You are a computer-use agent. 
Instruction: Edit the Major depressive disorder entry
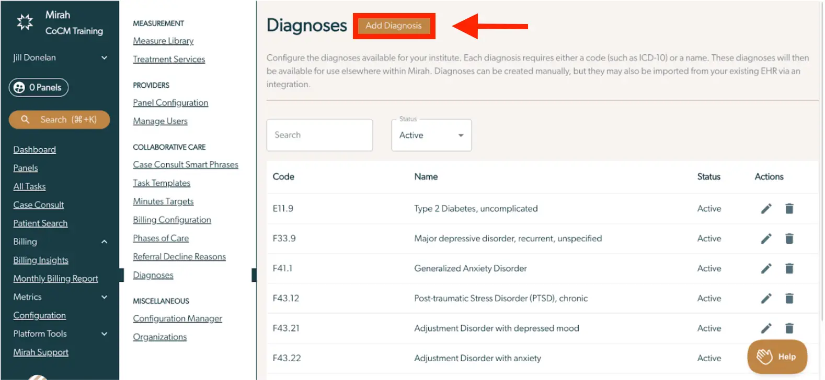click(765, 238)
